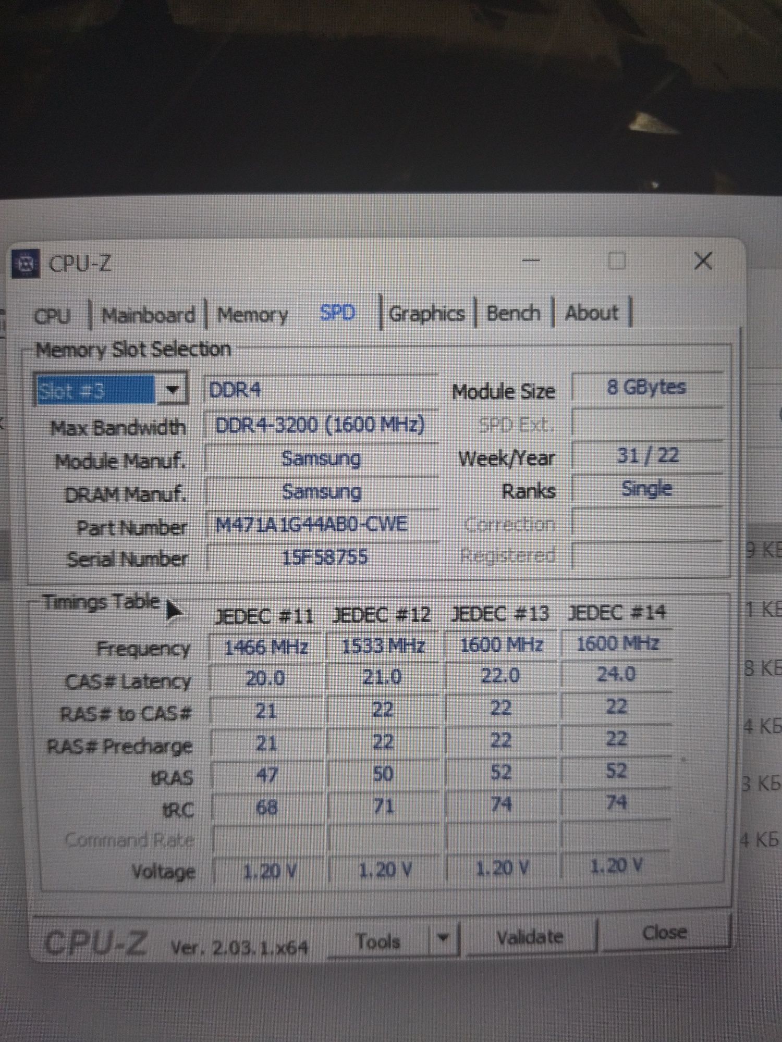Open the Tools dropdown arrow
The height and width of the screenshot is (1042, 782).
point(444,938)
